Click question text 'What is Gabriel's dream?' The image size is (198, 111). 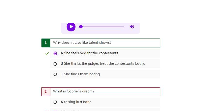(74, 91)
